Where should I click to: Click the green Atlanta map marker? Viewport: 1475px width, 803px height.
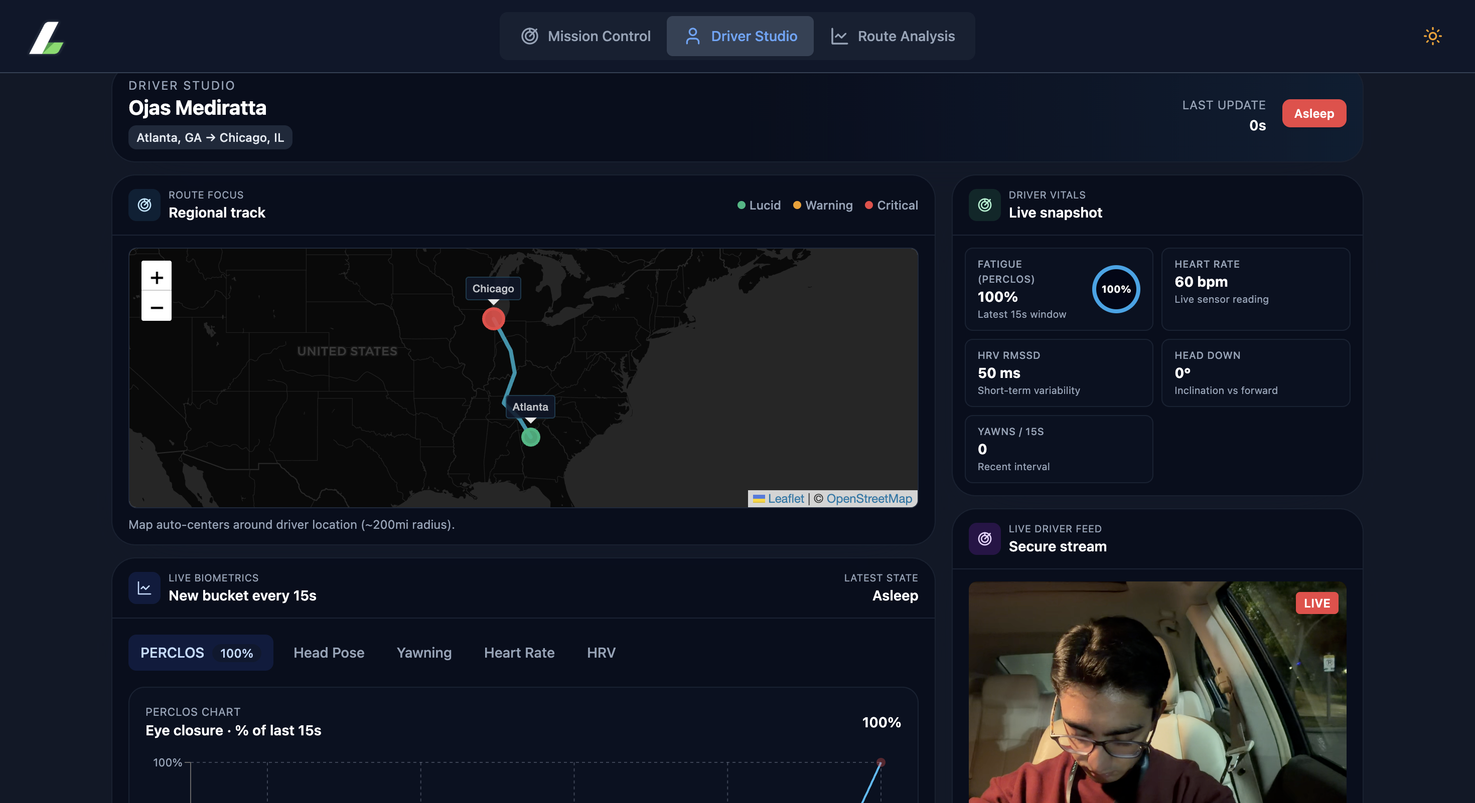[x=530, y=437]
